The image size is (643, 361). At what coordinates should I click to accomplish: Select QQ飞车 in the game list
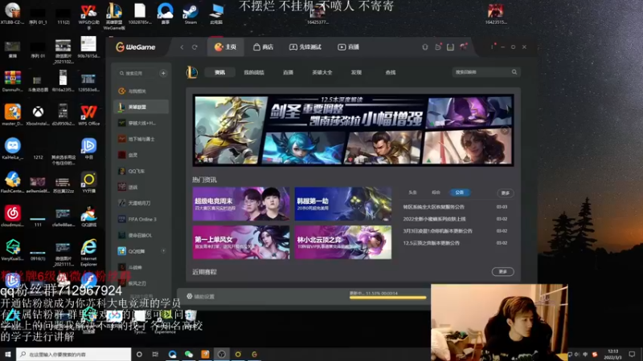click(x=141, y=171)
